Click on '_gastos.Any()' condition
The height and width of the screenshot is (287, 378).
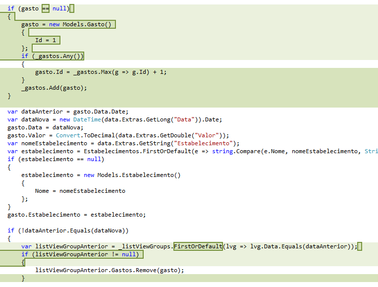pyautogui.click(x=57, y=56)
